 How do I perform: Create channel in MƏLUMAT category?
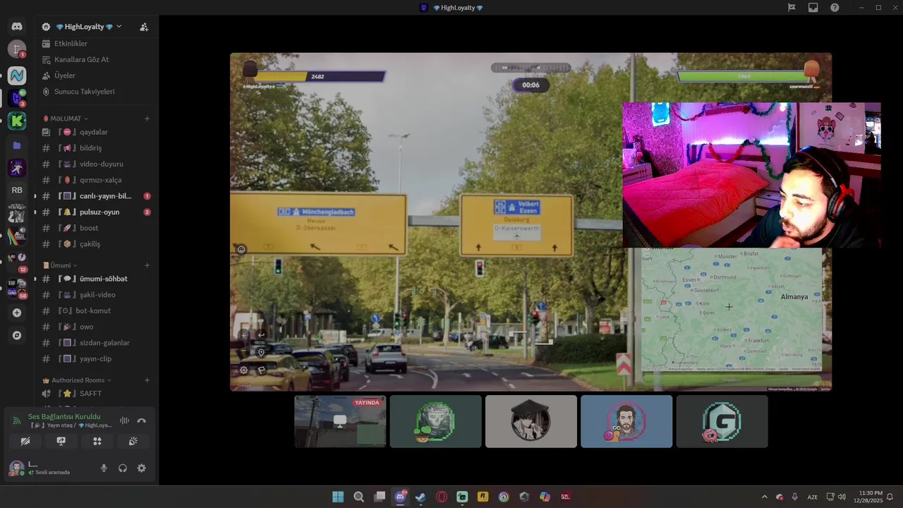pos(147,119)
